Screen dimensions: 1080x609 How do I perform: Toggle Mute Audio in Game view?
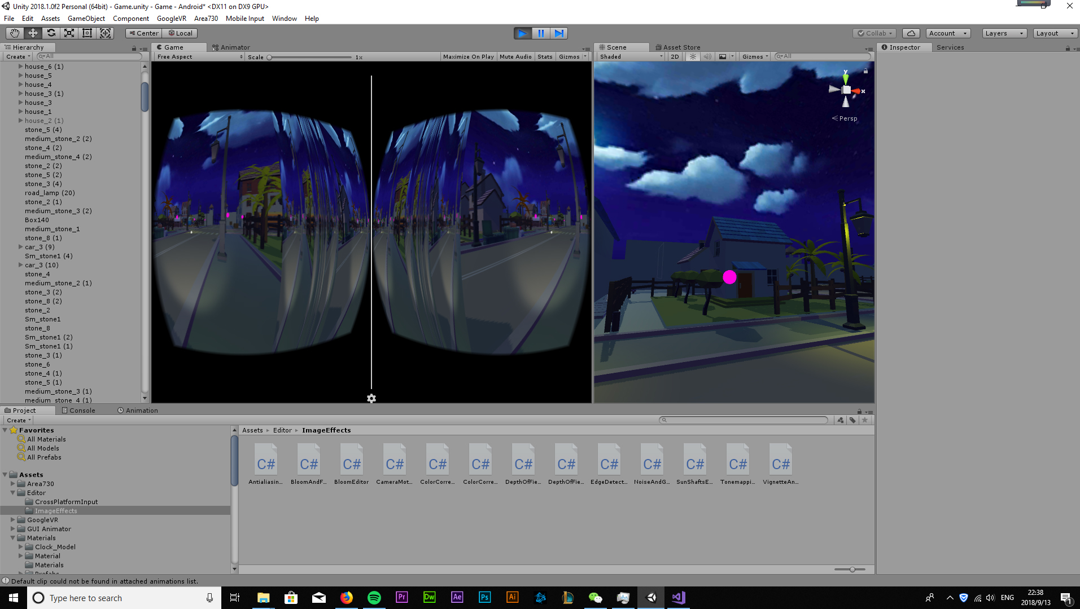tap(515, 57)
